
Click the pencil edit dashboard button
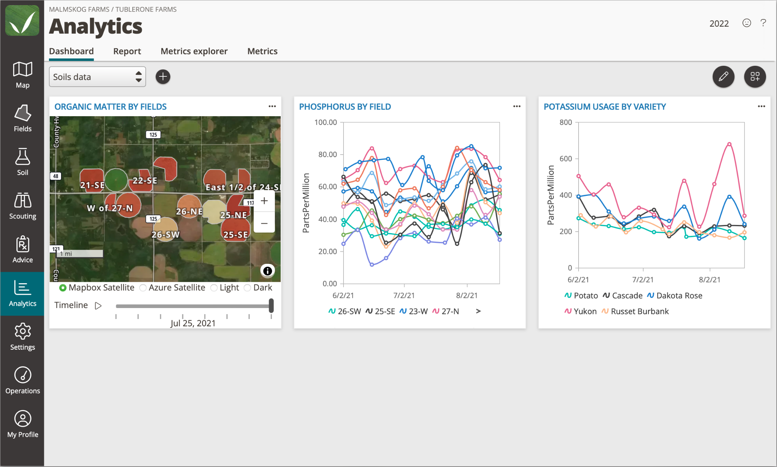723,77
